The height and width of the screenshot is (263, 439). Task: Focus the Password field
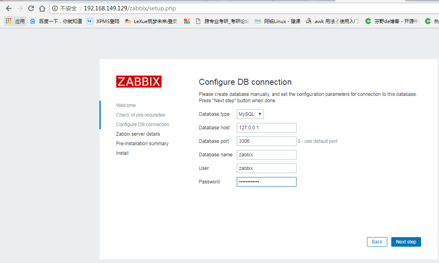pos(267,182)
